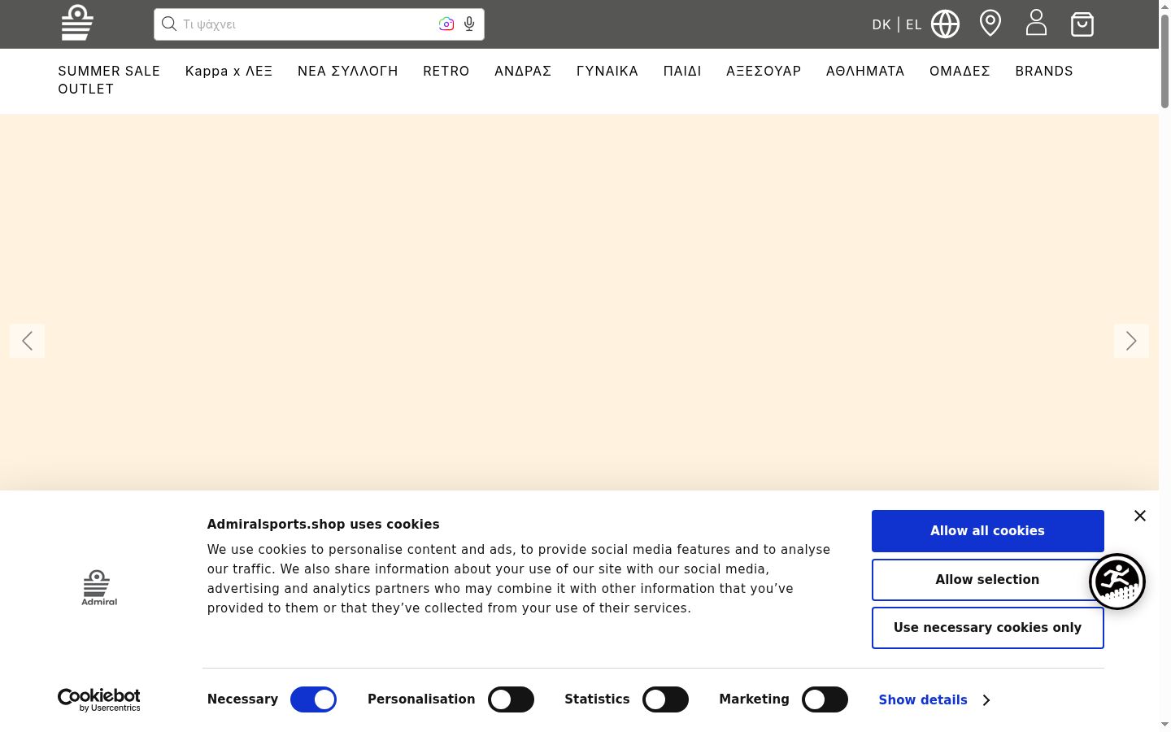
Task: Turn on Marketing cookies switch
Action: 825,699
